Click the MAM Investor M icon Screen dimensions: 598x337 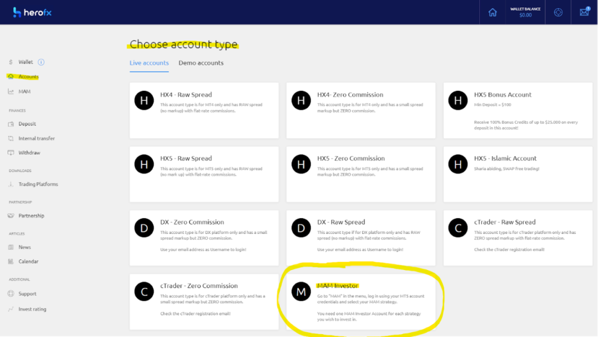(x=301, y=292)
